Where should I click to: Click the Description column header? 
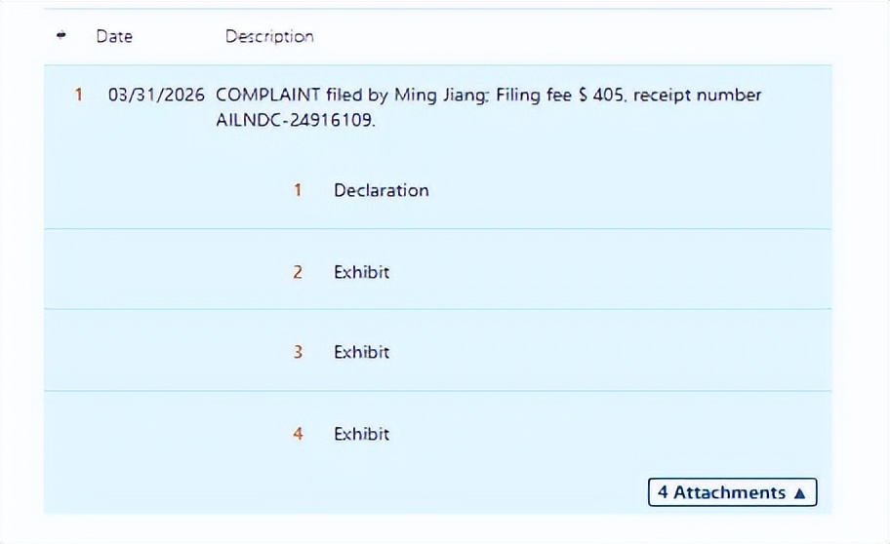coord(269,36)
